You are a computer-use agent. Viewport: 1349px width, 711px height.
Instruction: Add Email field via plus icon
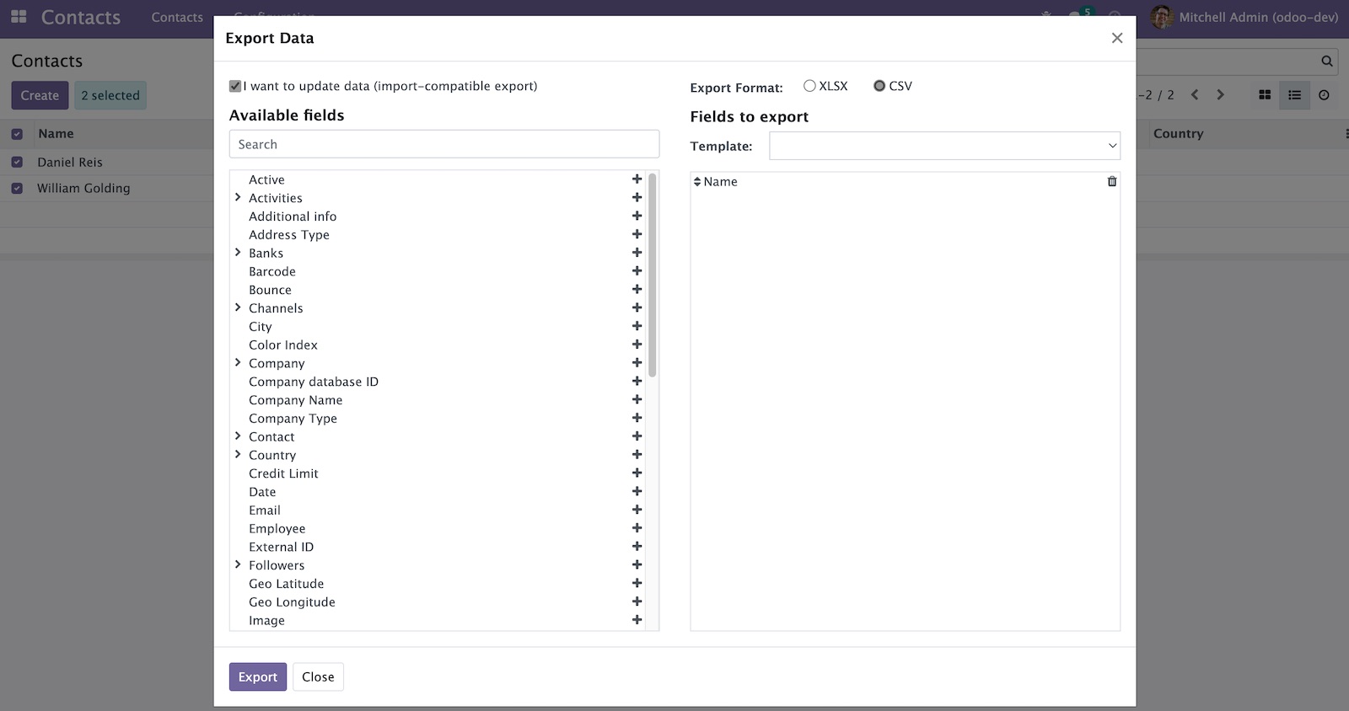pos(637,511)
